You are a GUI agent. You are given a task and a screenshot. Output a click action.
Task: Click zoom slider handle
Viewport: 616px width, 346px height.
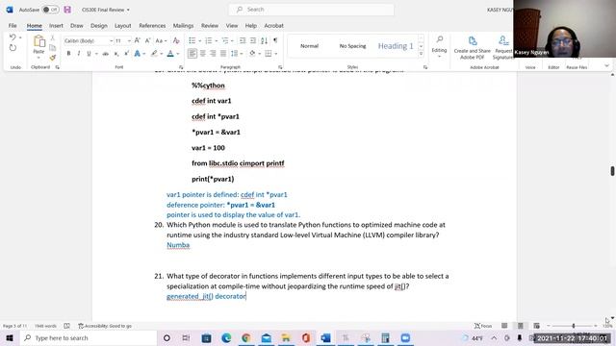[574, 326]
